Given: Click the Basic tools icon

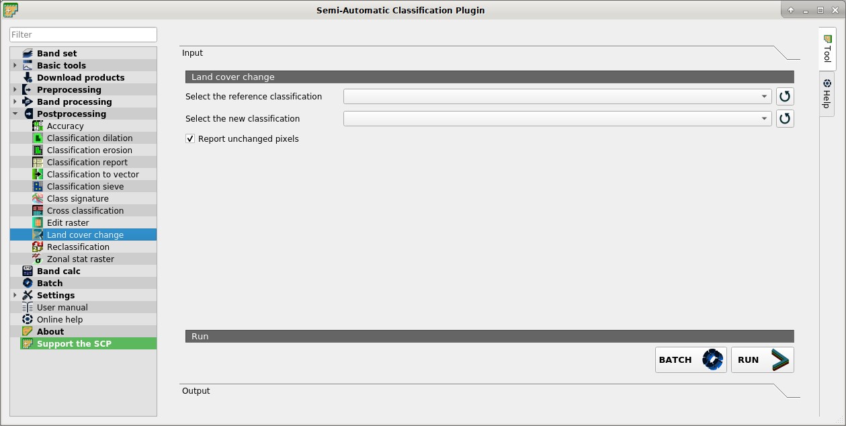Looking at the screenshot, I should pyautogui.click(x=28, y=65).
